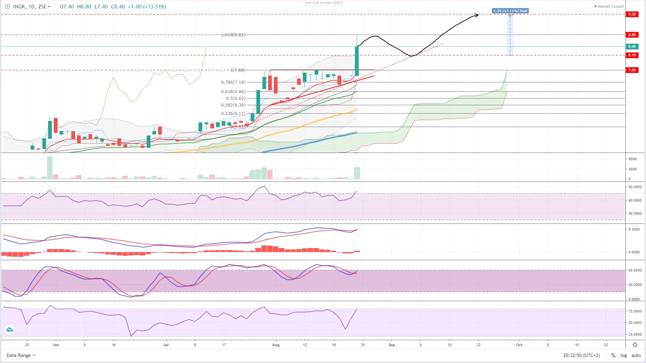
Task: Select the 0.618(6.86) Fibonacci level label
Action: click(233, 91)
